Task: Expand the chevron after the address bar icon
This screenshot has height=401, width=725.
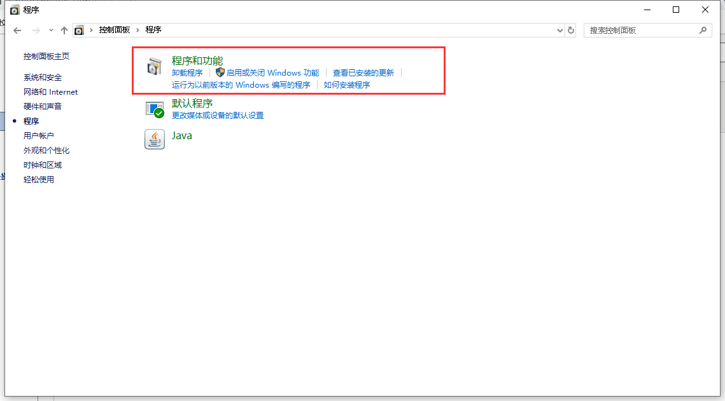Action: tap(91, 30)
